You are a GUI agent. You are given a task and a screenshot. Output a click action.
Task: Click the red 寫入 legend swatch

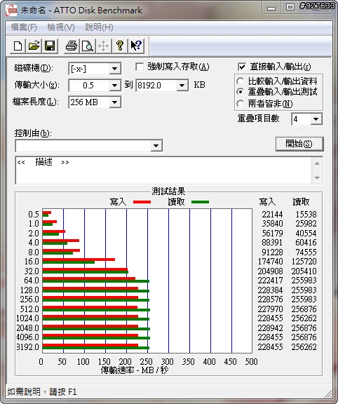[x=142, y=202]
